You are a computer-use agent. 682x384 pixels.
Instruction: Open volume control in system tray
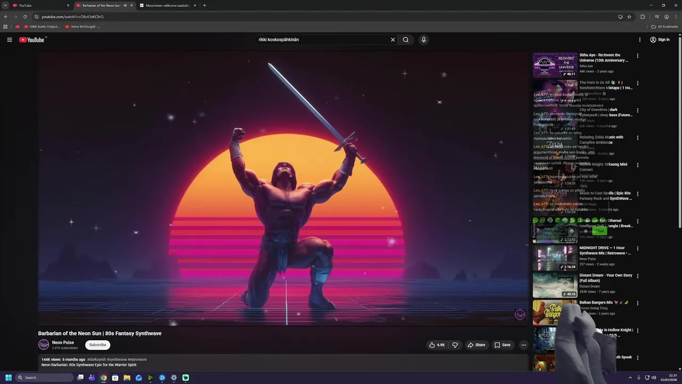coord(654,378)
